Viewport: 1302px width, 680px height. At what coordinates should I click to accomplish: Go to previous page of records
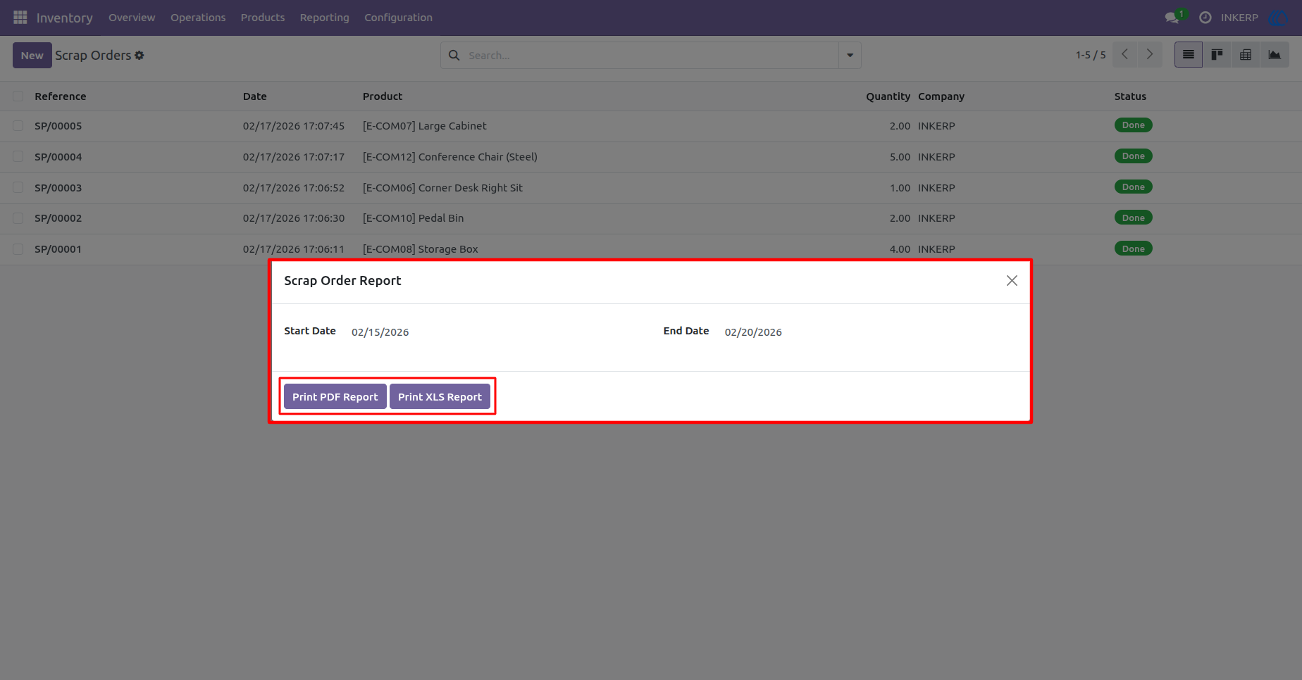1125,54
